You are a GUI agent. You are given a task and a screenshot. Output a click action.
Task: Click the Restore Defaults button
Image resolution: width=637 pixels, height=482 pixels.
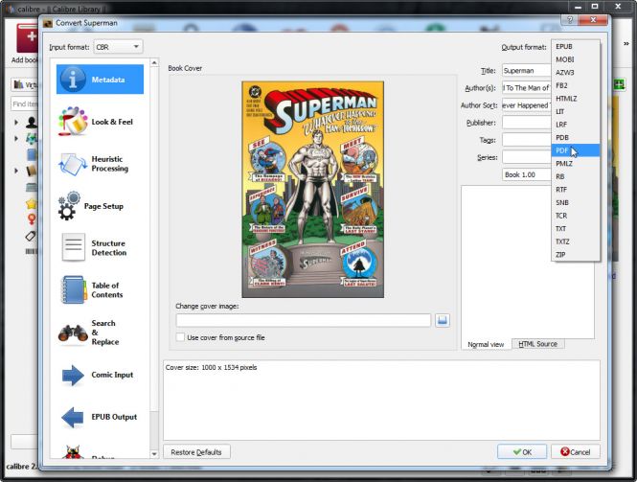click(x=197, y=451)
